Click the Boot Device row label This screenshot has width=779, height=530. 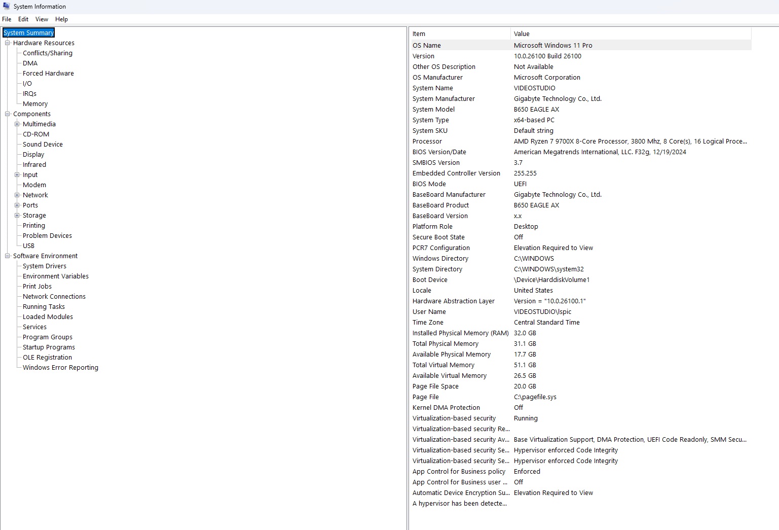[x=430, y=280]
